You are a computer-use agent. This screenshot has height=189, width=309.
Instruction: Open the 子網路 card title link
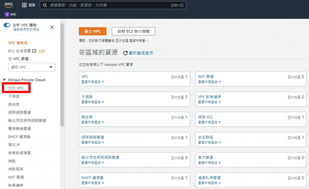(87, 97)
